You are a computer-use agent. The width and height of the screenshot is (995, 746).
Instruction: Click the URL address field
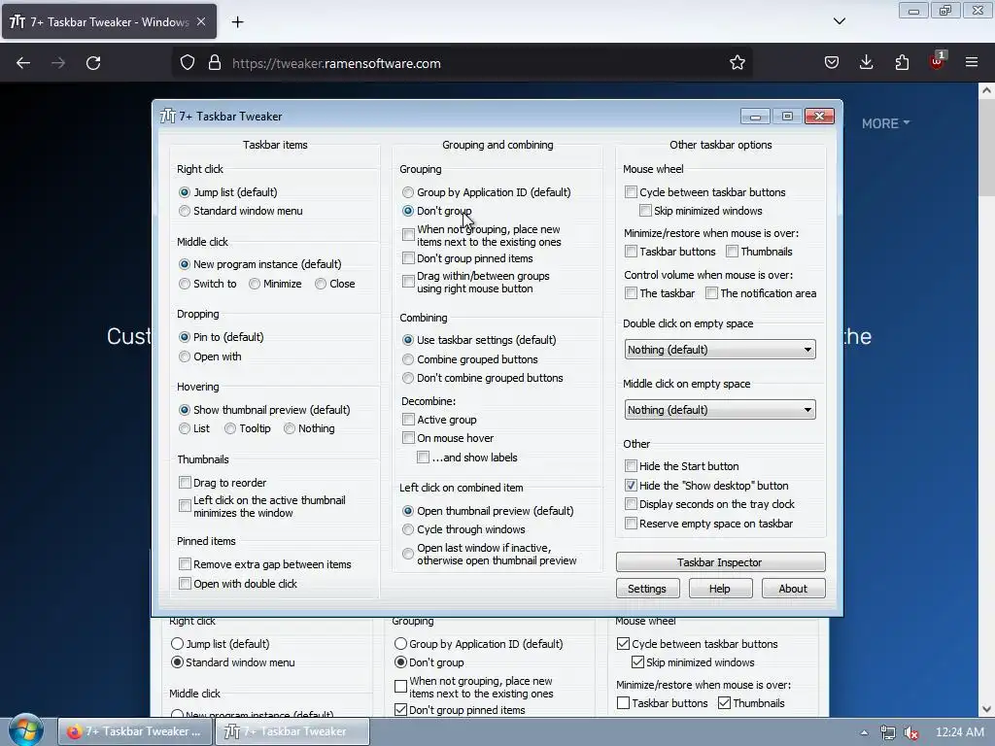(463, 63)
